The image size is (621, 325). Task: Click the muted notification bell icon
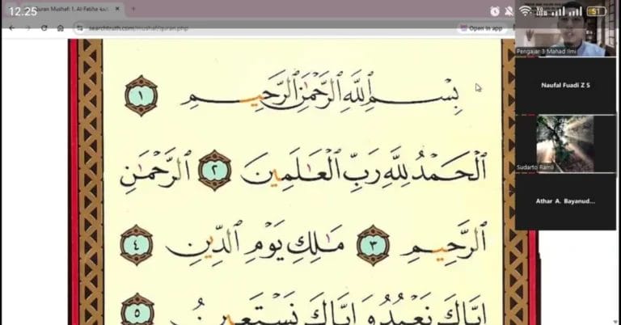509,11
